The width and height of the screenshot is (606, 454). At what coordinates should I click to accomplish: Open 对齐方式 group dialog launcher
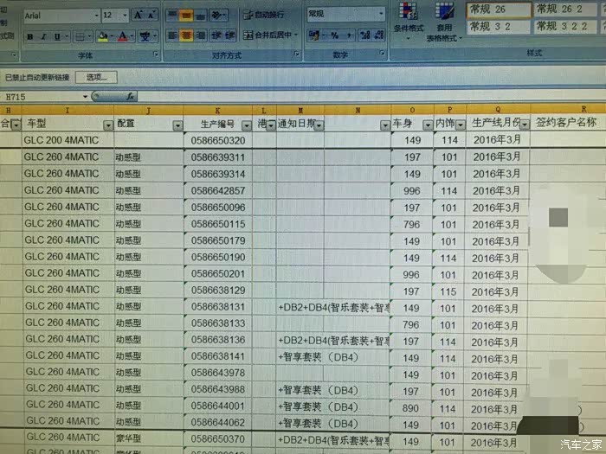296,54
